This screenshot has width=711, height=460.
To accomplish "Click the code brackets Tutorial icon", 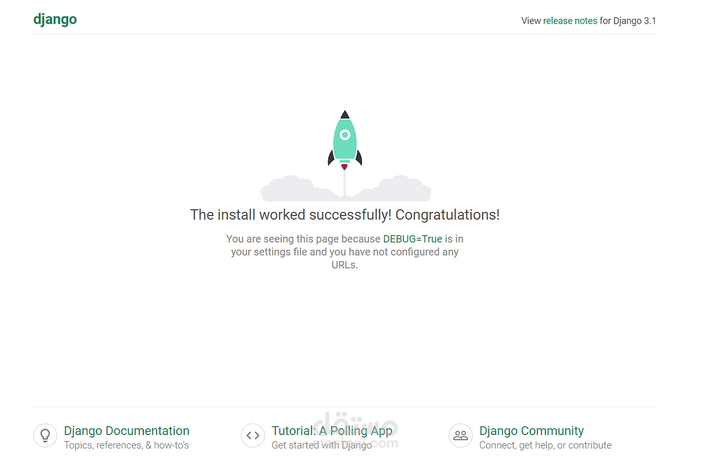I will tap(253, 435).
